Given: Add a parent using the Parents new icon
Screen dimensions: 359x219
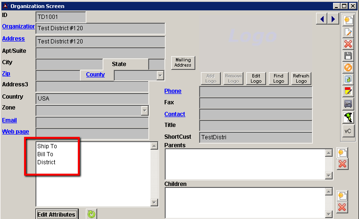Looking at the screenshot, I should [x=342, y=153].
